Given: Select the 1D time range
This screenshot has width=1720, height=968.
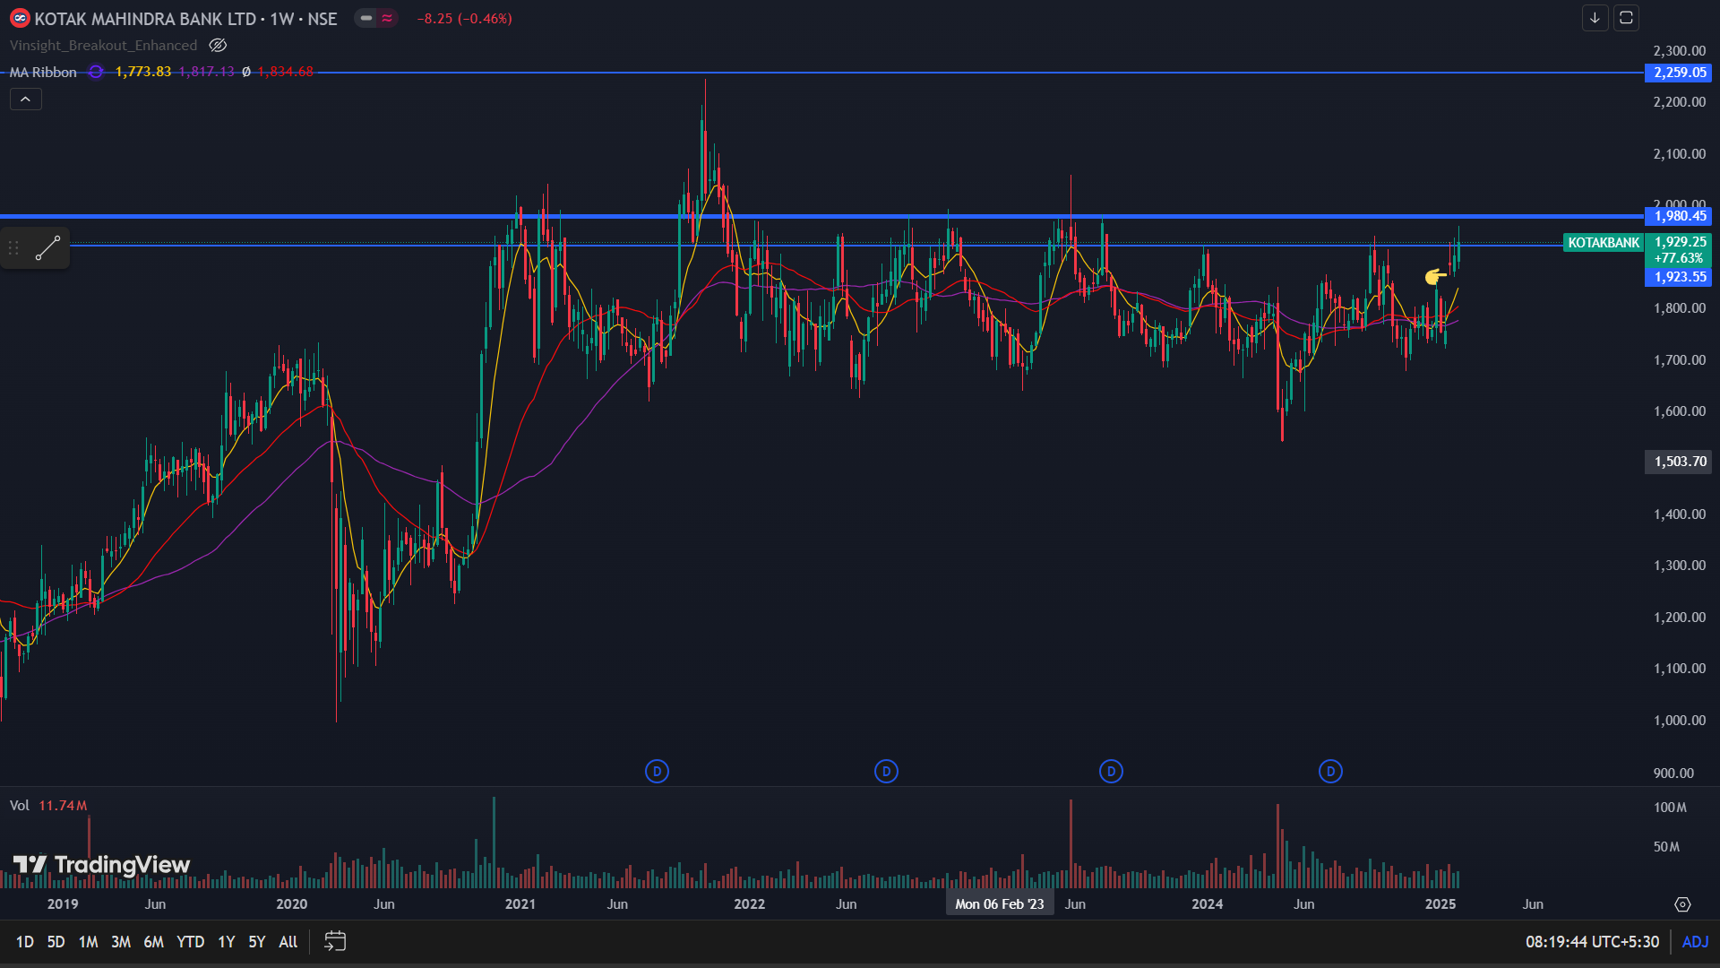Looking at the screenshot, I should point(24,941).
